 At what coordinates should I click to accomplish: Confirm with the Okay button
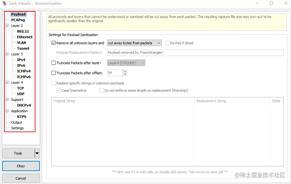[21, 166]
